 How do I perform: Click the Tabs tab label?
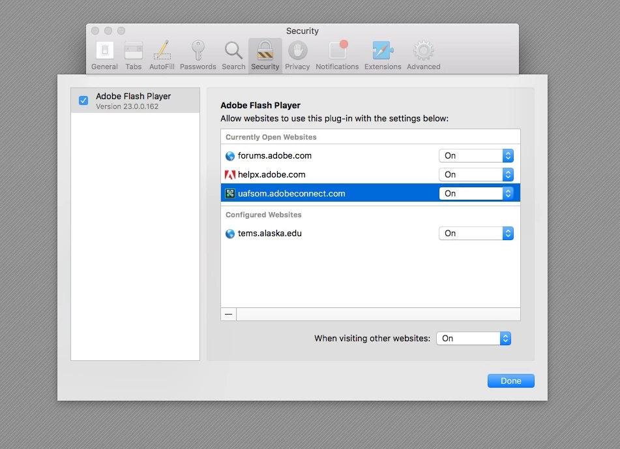133,67
